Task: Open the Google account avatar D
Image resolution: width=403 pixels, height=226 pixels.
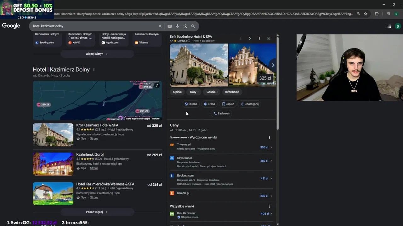Action: [x=398, y=26]
